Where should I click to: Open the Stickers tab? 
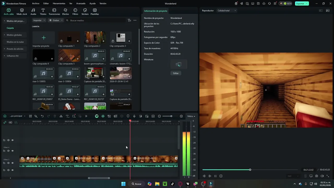[x=85, y=12]
